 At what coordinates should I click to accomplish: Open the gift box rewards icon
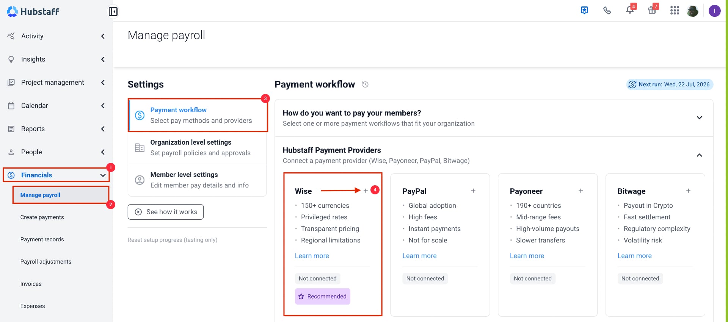(652, 10)
